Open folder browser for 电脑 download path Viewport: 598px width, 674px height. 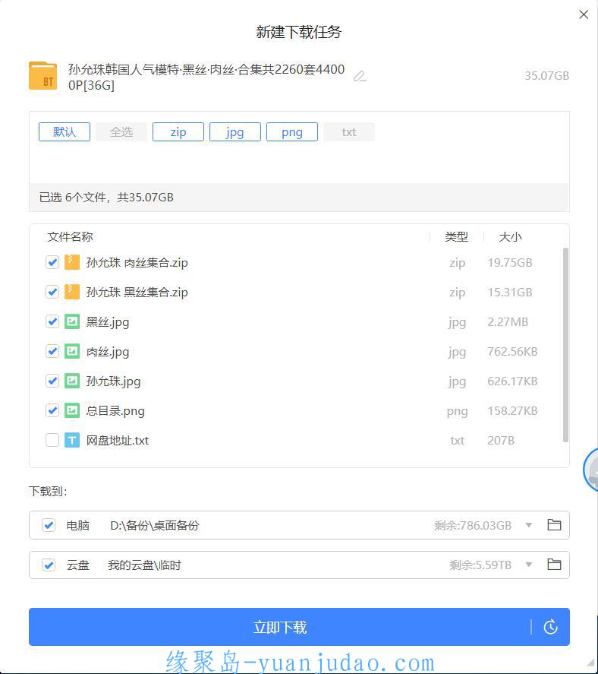pos(554,525)
